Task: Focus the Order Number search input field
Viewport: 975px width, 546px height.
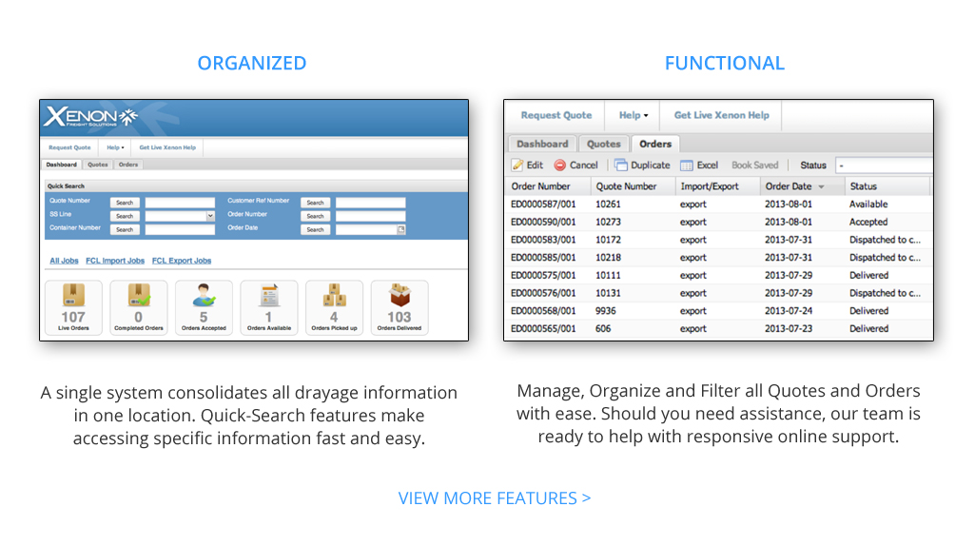Action: 371,217
